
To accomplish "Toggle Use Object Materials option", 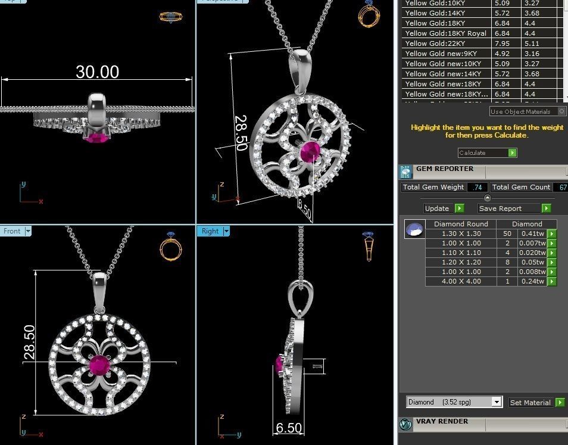I will click(x=561, y=111).
